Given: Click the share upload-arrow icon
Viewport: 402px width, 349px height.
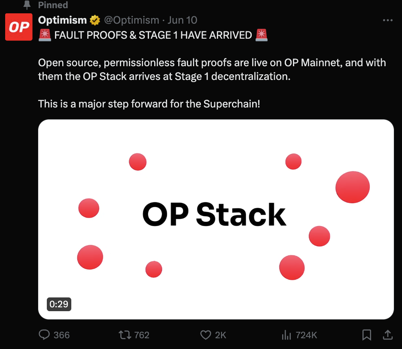Looking at the screenshot, I should (x=387, y=334).
